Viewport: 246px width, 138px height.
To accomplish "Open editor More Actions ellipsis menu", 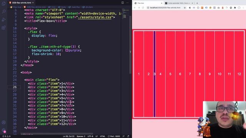I will tap(127, 3).
